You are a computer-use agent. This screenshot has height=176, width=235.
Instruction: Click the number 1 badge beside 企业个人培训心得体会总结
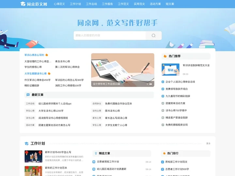pyautogui.click(x=163, y=82)
